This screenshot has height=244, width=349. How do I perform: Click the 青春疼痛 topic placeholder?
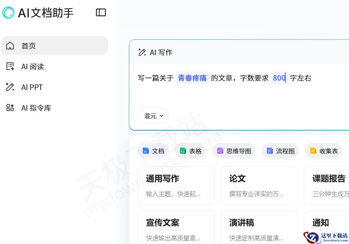tap(192, 78)
